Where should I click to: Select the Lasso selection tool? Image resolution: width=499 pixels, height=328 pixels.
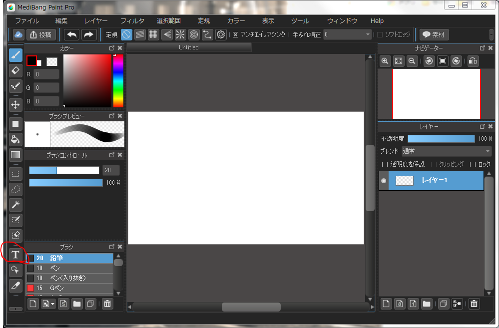[15, 189]
